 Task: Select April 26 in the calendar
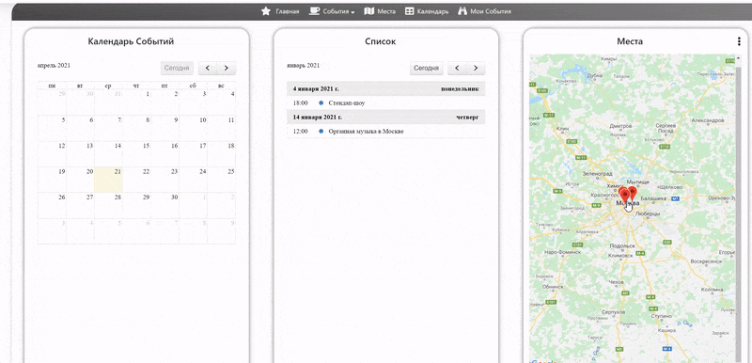(x=52, y=206)
